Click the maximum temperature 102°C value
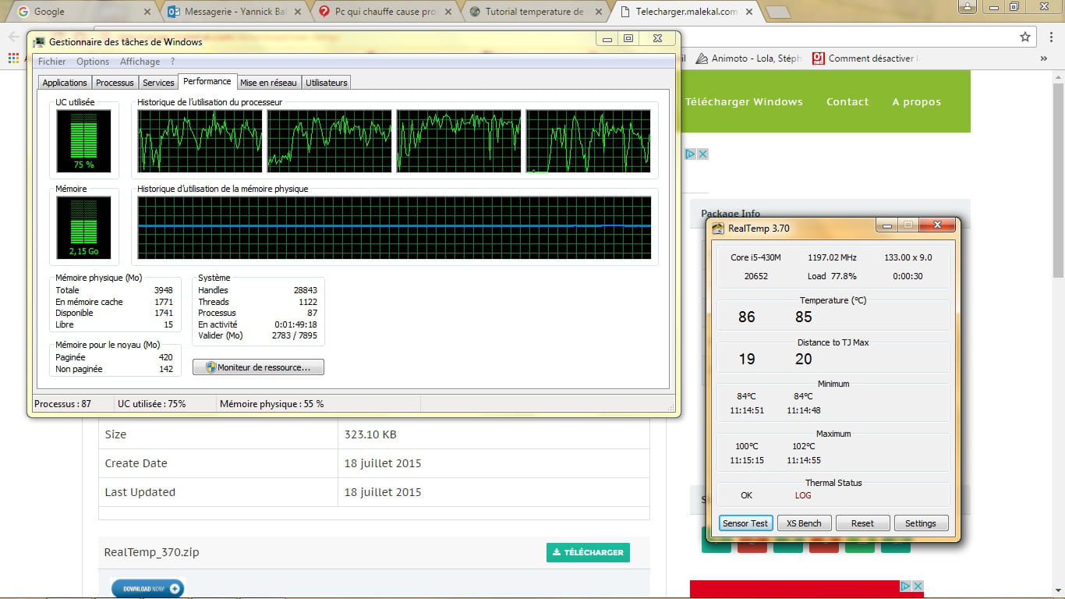The height and width of the screenshot is (599, 1065). click(804, 446)
